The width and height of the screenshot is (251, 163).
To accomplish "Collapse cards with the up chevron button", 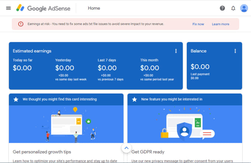I will pyautogui.click(x=126, y=148).
